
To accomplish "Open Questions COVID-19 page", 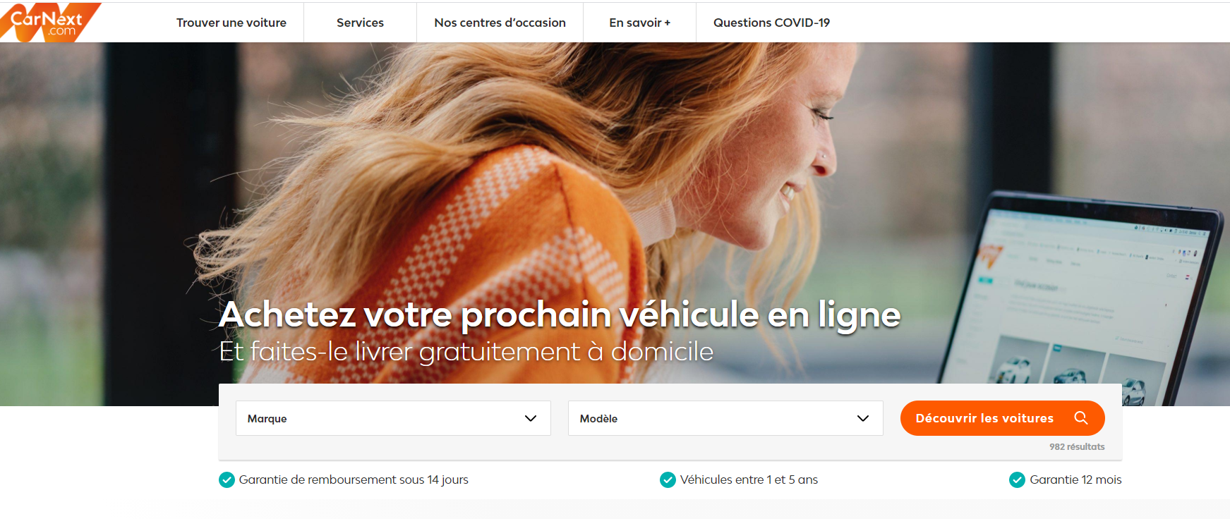I will [x=771, y=23].
